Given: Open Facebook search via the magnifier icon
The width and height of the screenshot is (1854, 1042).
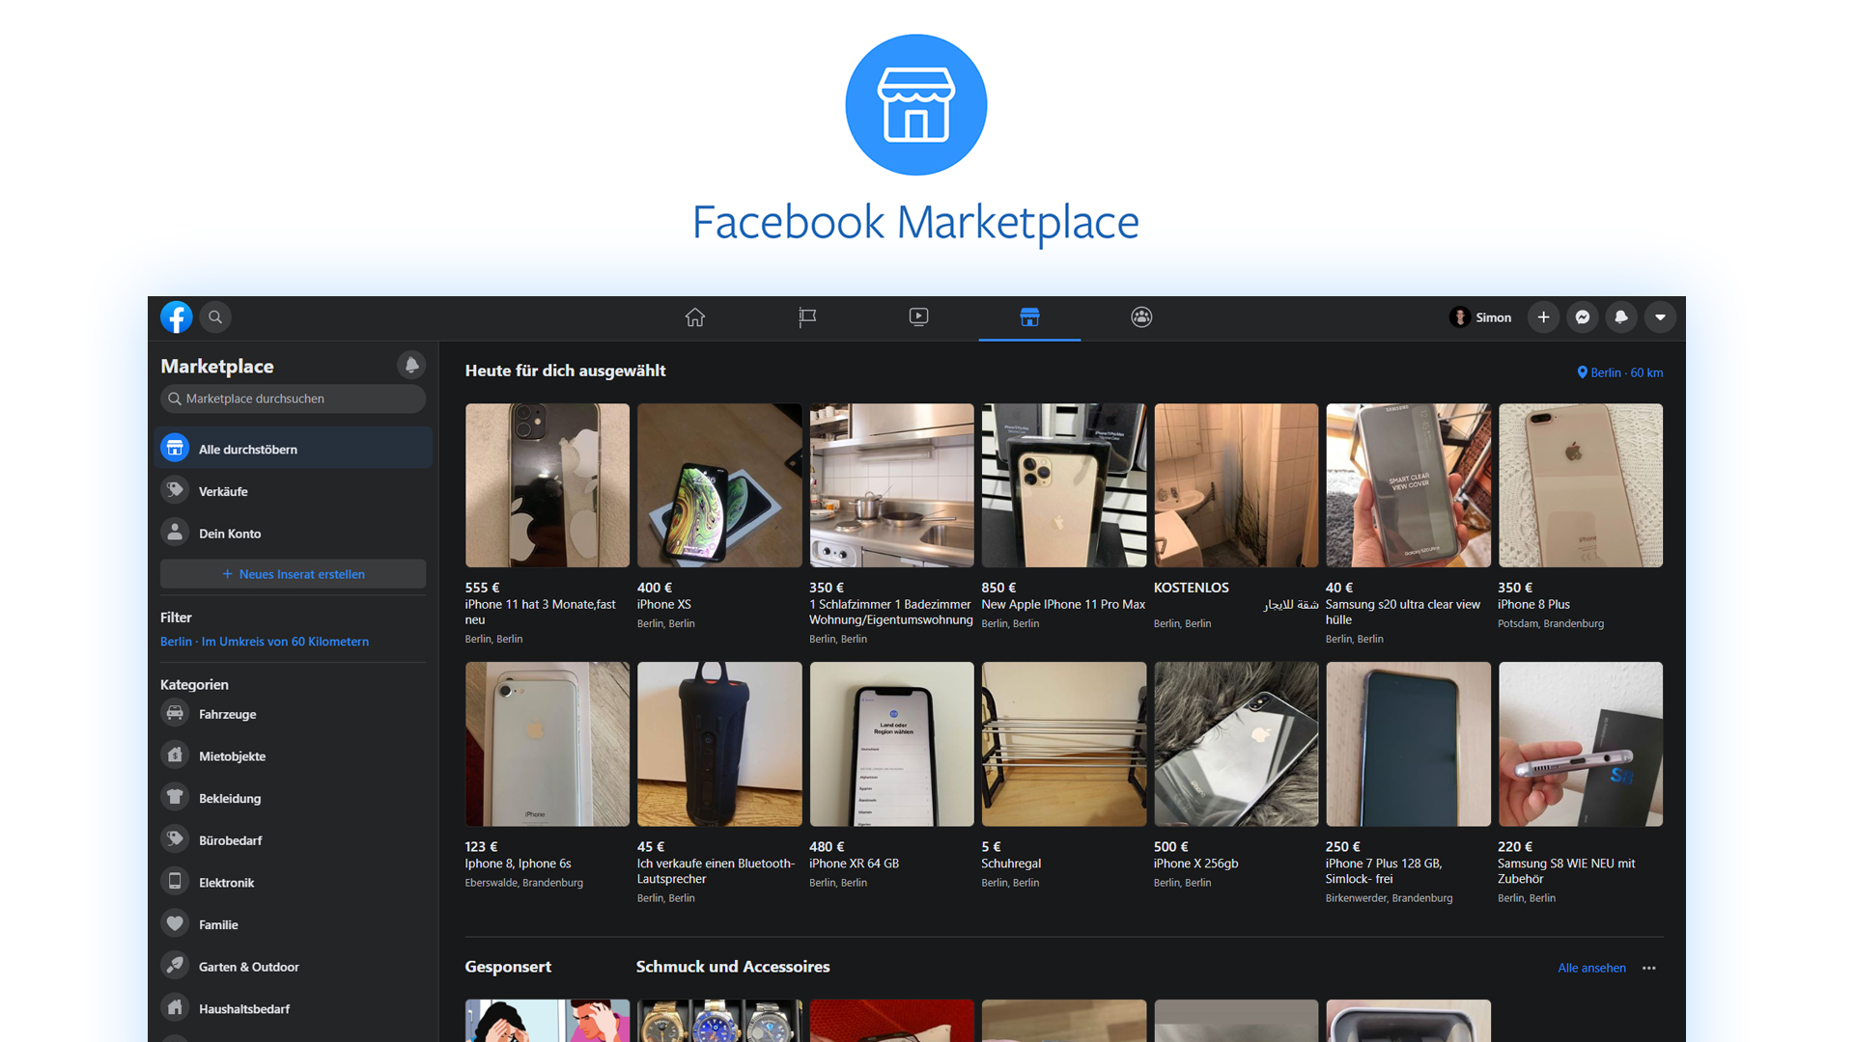Looking at the screenshot, I should coord(214,316).
